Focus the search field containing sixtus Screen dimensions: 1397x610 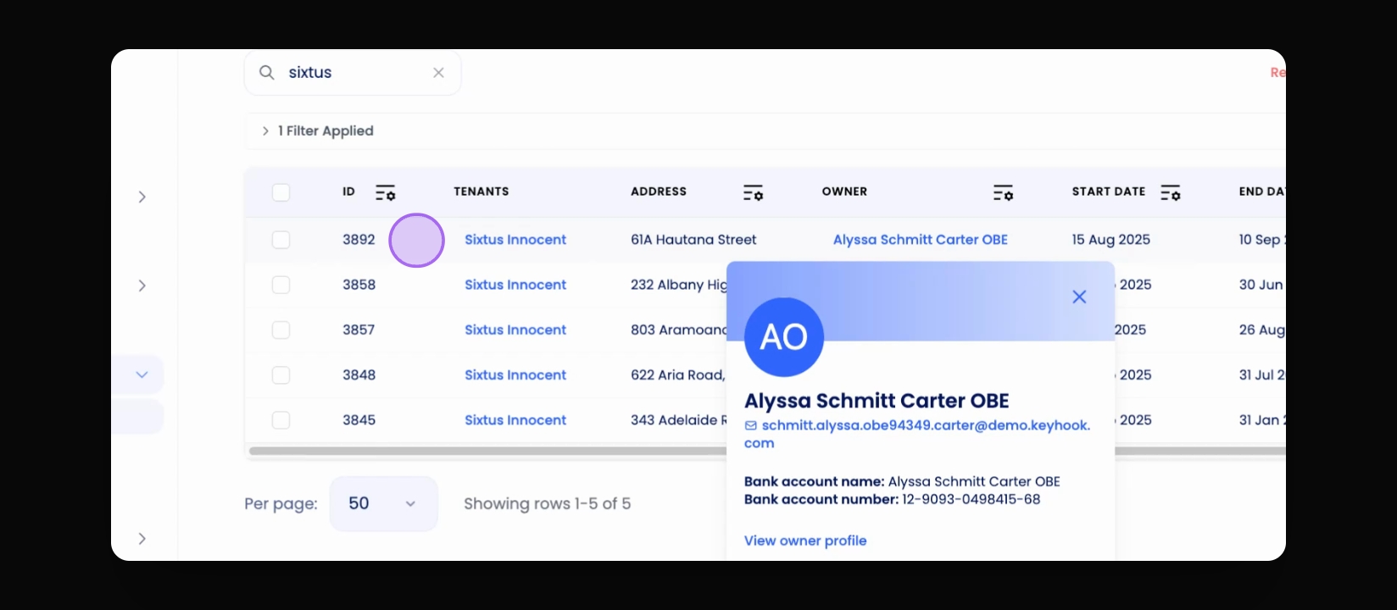[x=353, y=73]
